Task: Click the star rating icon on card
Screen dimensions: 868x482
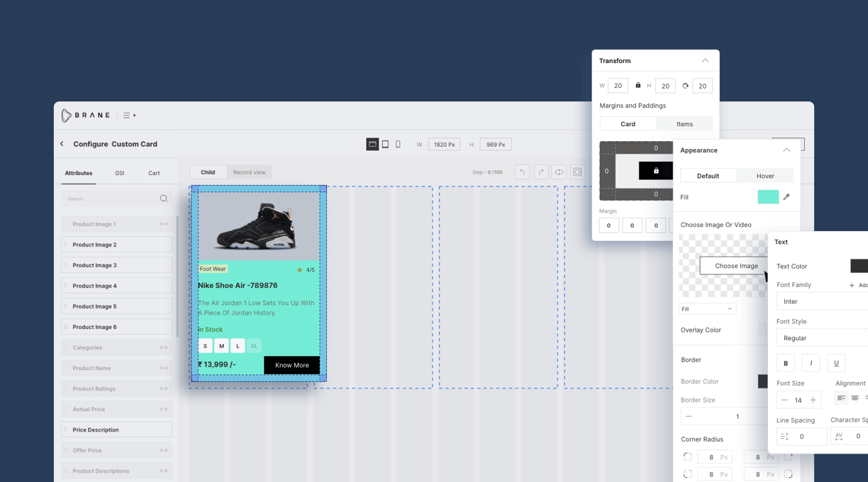Action: point(300,270)
